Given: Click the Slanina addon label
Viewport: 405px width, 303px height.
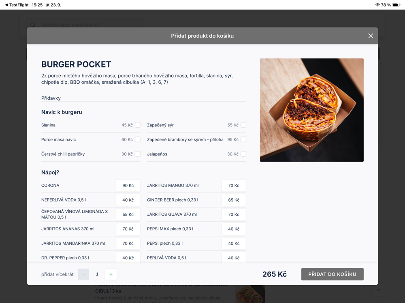Looking at the screenshot, I should click(x=48, y=125).
